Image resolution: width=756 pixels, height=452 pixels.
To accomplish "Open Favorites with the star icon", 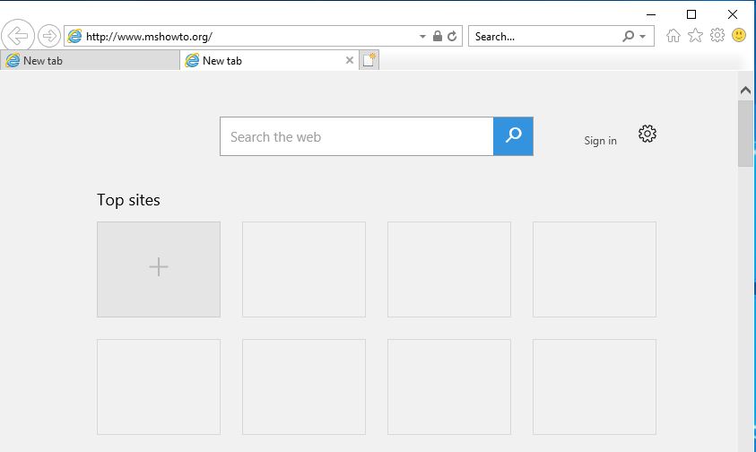I will tap(695, 36).
